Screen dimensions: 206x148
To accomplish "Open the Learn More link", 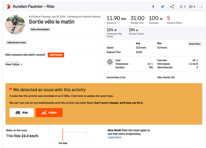I will coord(114,137).
